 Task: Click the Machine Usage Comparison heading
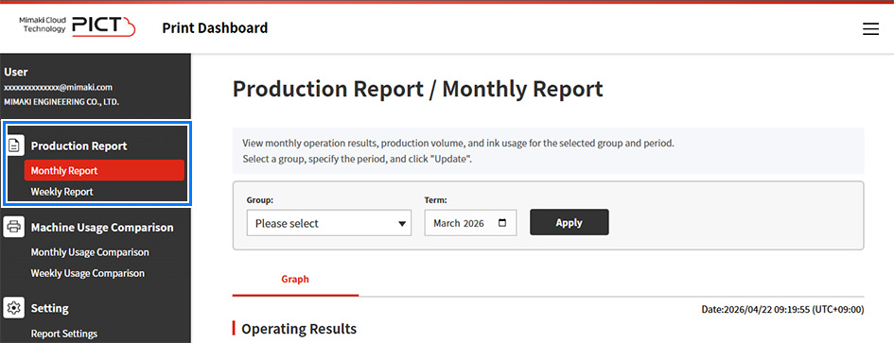click(x=102, y=228)
